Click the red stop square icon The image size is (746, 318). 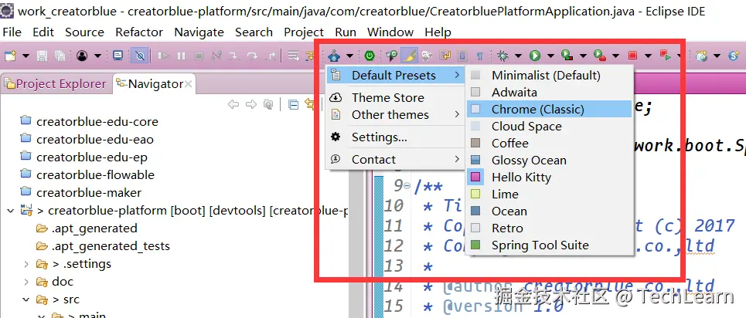[x=632, y=56]
